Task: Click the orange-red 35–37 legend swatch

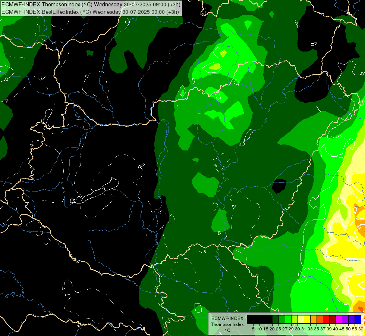Action: pyautogui.click(x=320, y=319)
